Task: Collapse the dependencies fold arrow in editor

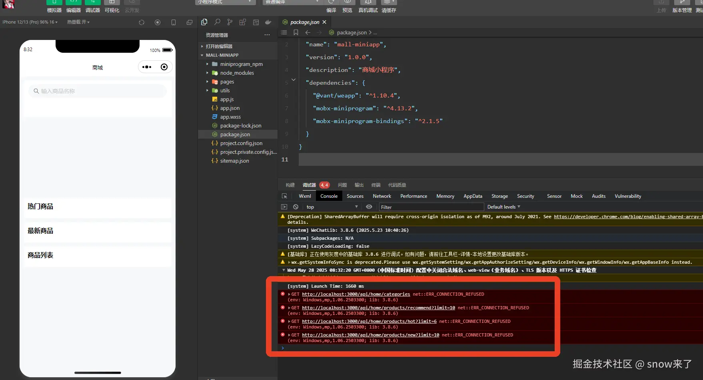Action: [294, 80]
